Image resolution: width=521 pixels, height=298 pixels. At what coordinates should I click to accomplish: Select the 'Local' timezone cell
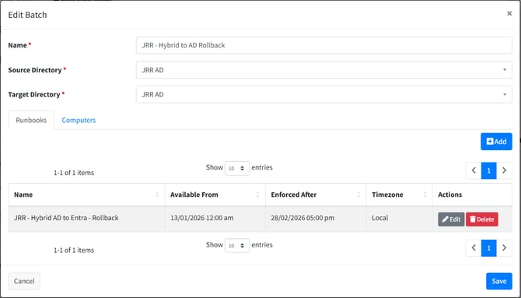click(x=400, y=219)
